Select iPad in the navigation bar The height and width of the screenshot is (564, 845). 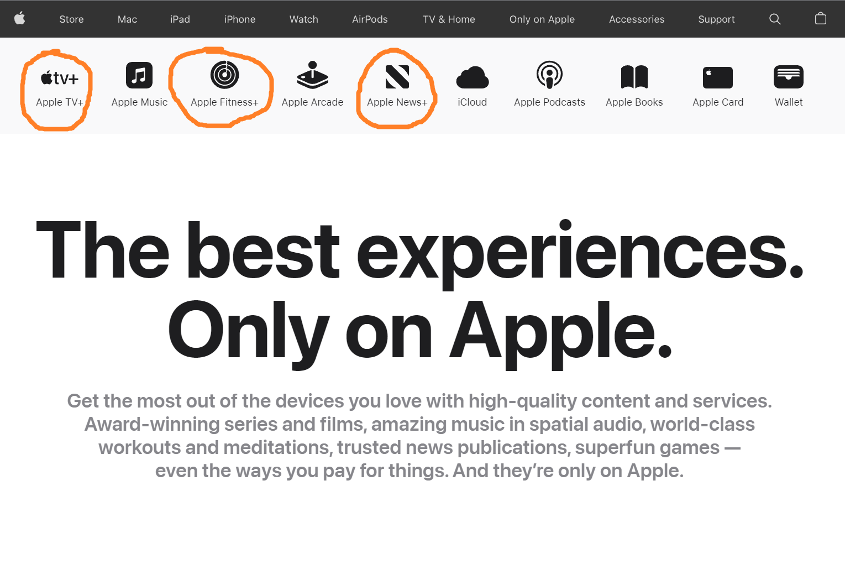pyautogui.click(x=180, y=19)
